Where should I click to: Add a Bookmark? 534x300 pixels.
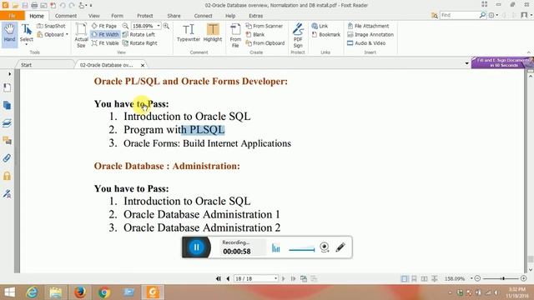[326, 34]
